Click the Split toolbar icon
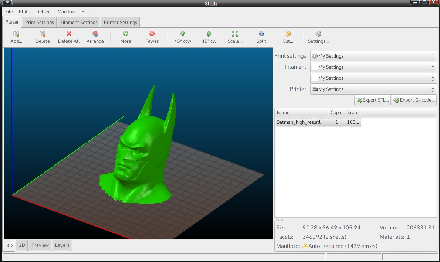The width and height of the screenshot is (440, 262). [x=261, y=34]
